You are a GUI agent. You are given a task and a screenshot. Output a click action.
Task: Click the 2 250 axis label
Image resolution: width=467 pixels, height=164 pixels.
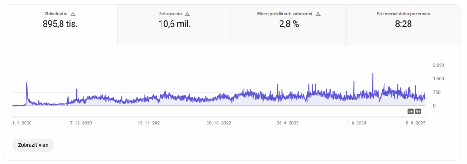pyautogui.click(x=438, y=65)
